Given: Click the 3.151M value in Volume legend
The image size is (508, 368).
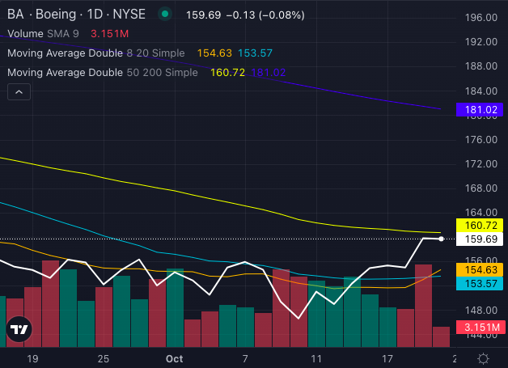Looking at the screenshot, I should (109, 34).
